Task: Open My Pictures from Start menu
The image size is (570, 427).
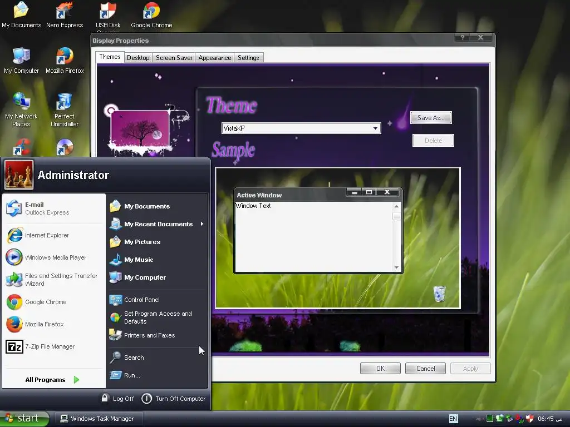Action: click(x=158, y=242)
